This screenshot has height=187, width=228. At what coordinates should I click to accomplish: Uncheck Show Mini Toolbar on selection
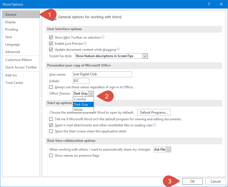point(51,38)
